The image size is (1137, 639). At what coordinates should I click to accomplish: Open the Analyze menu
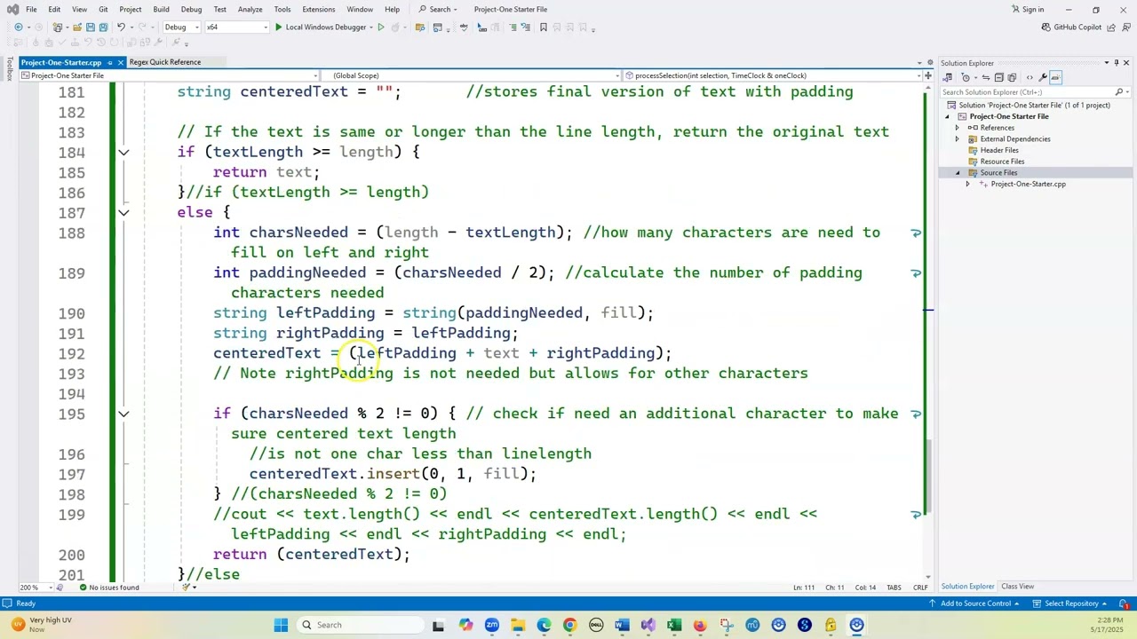click(250, 9)
